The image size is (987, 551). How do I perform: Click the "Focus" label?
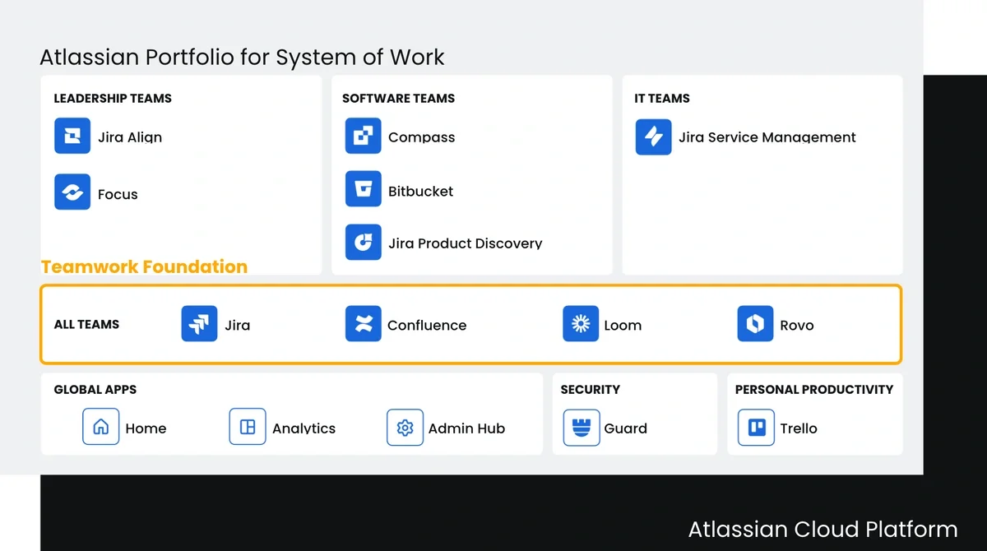(118, 195)
